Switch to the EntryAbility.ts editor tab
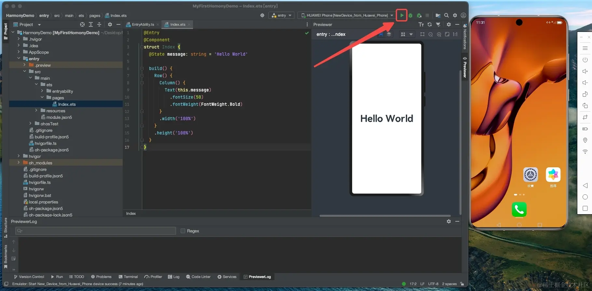The image size is (592, 291). coord(143,24)
